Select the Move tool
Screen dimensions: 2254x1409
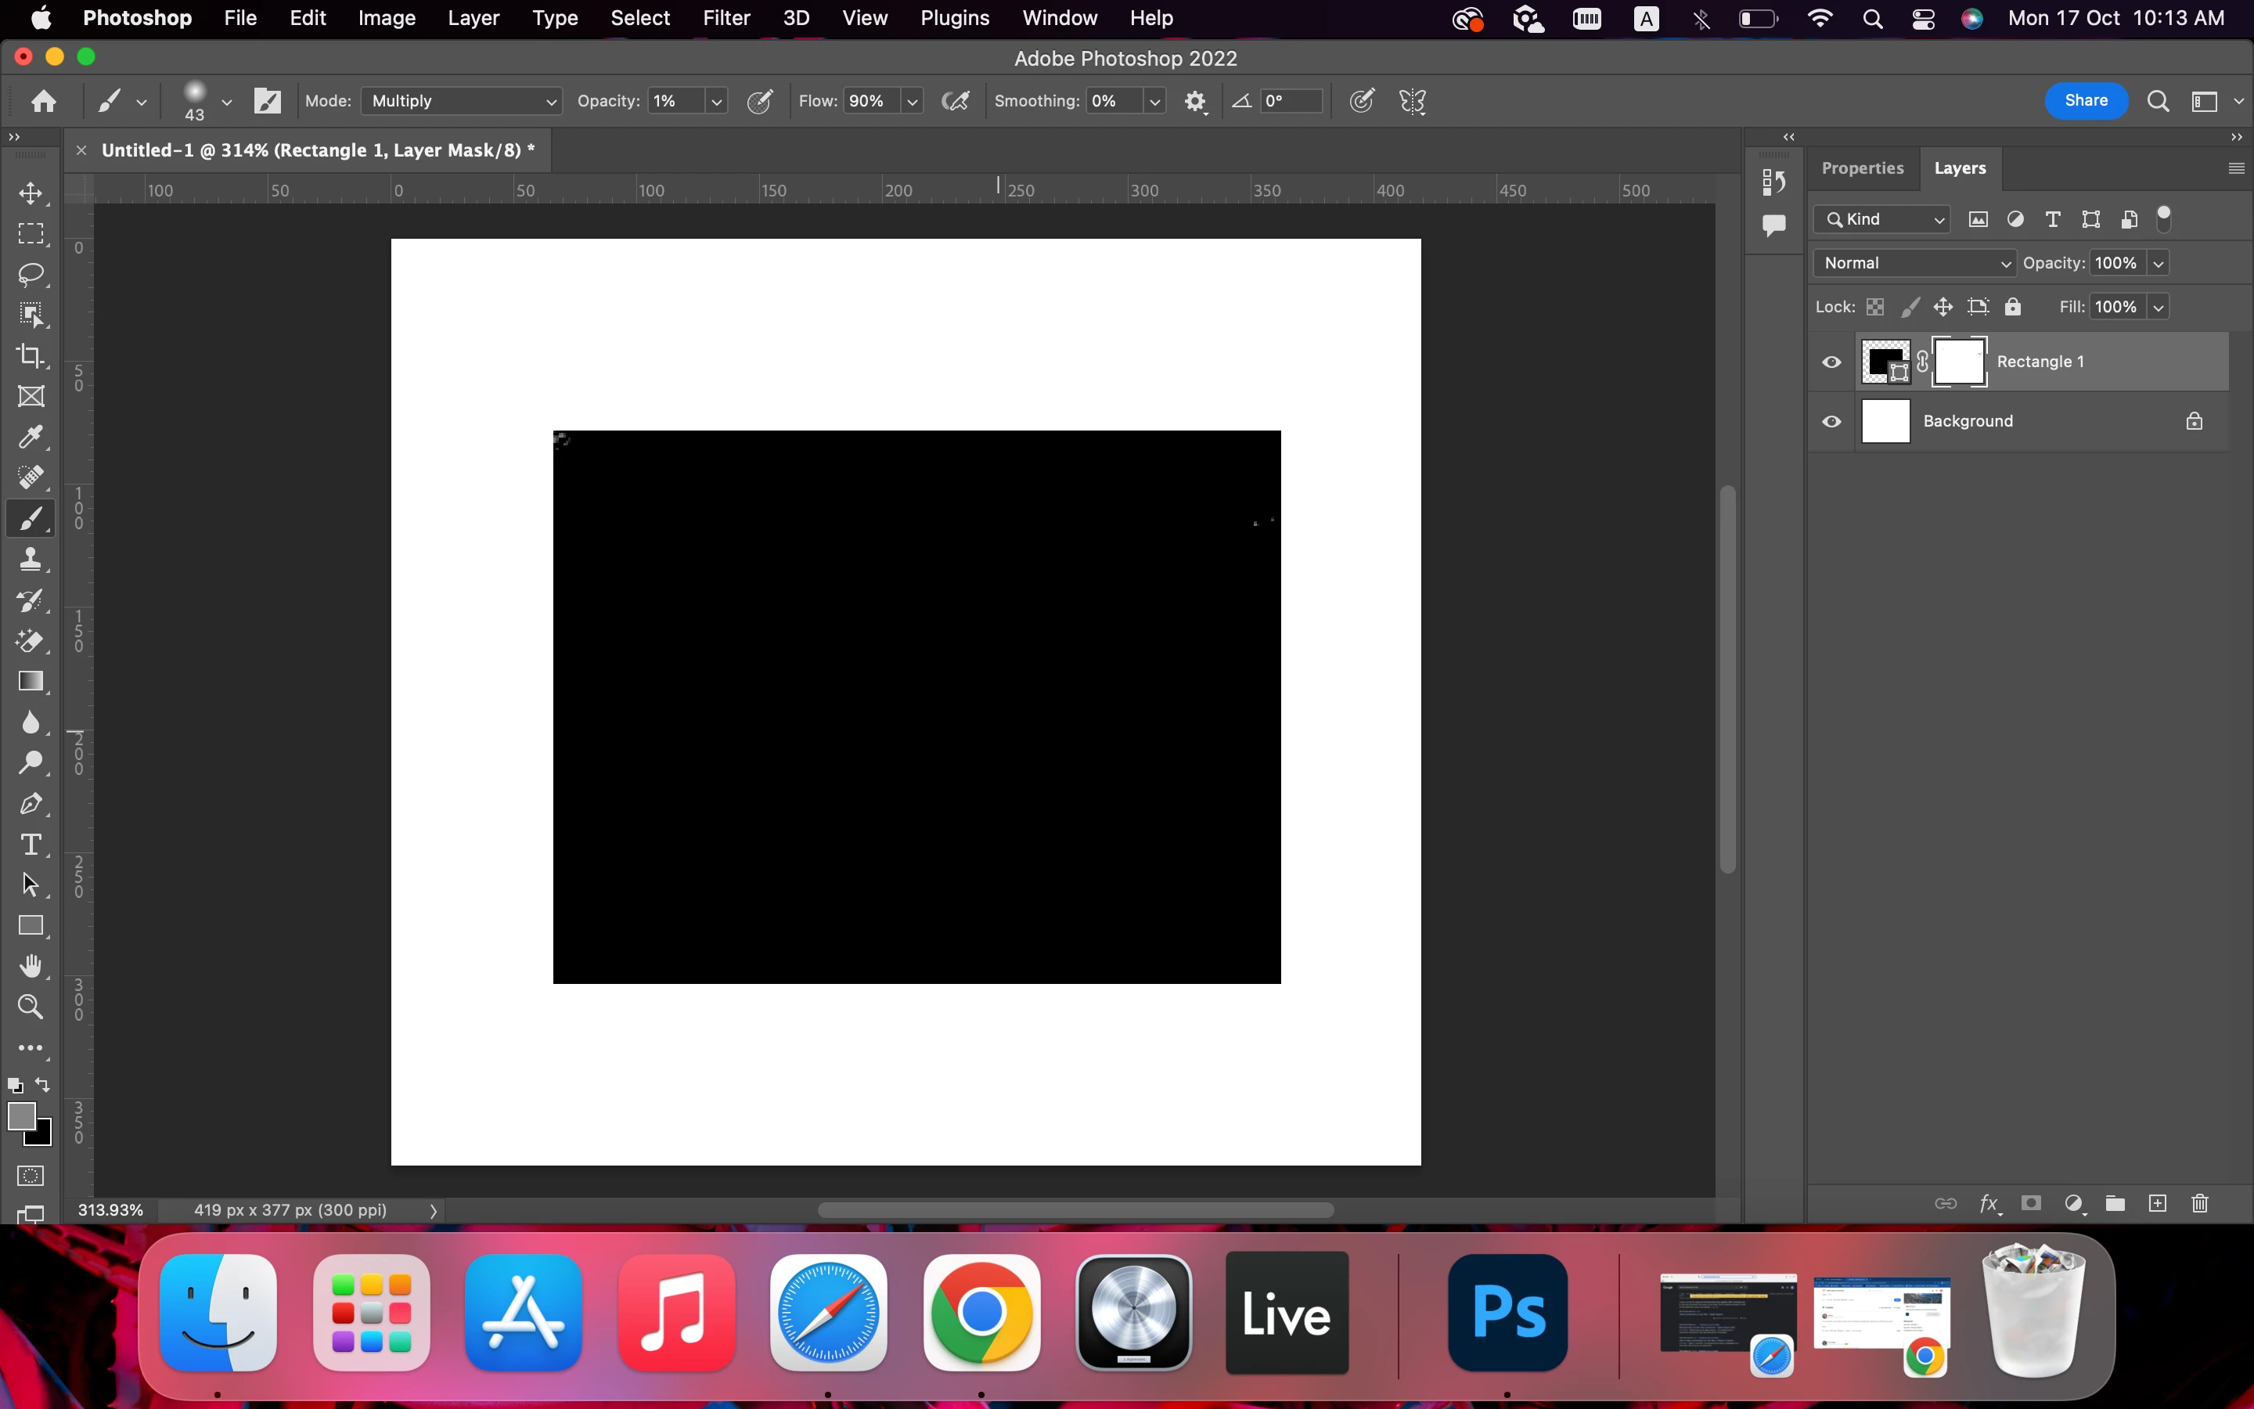click(31, 193)
